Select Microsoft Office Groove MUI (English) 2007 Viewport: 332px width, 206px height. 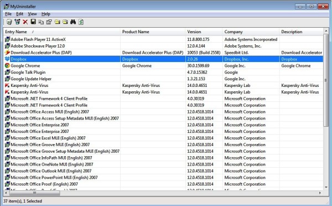[x=50, y=145]
